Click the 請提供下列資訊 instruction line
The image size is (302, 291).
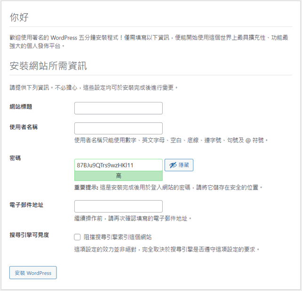coord(94,87)
